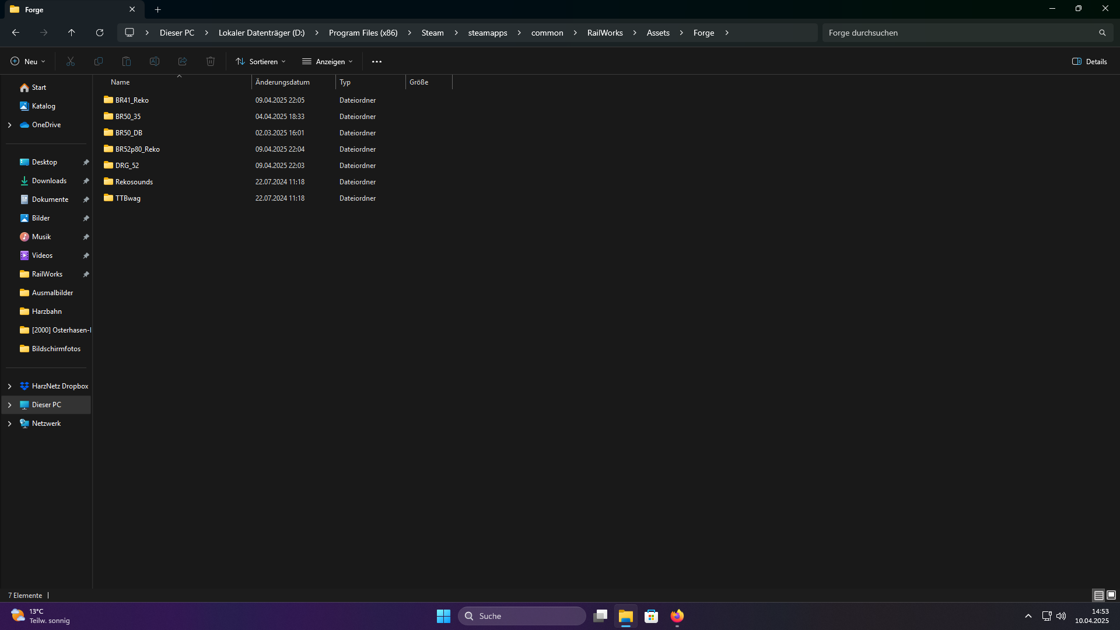Switch to details list view icon
This screenshot has height=630, width=1120.
[1098, 595]
